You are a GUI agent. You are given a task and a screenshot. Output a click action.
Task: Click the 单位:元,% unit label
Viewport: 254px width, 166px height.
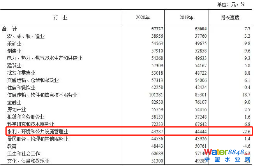[231, 4]
